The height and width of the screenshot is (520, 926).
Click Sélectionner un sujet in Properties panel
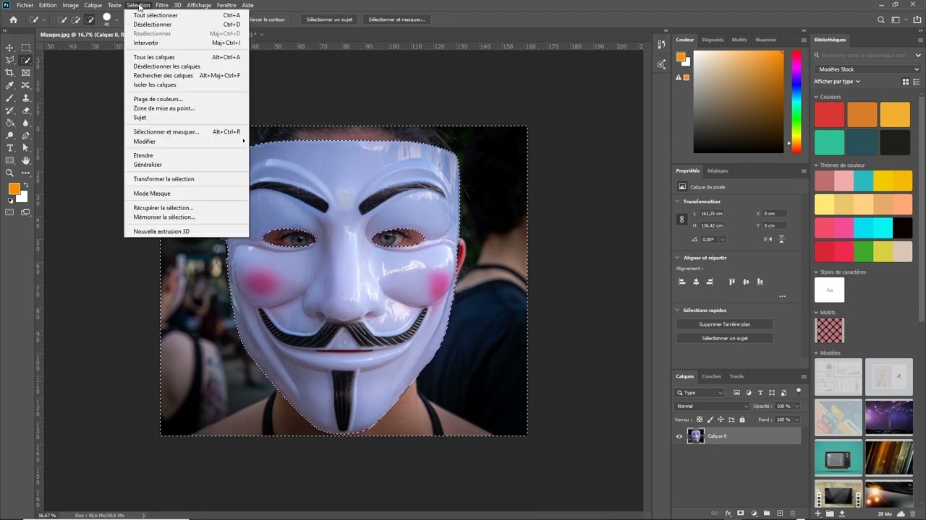pos(725,338)
